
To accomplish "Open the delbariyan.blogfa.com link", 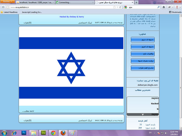I will coord(147,85).
